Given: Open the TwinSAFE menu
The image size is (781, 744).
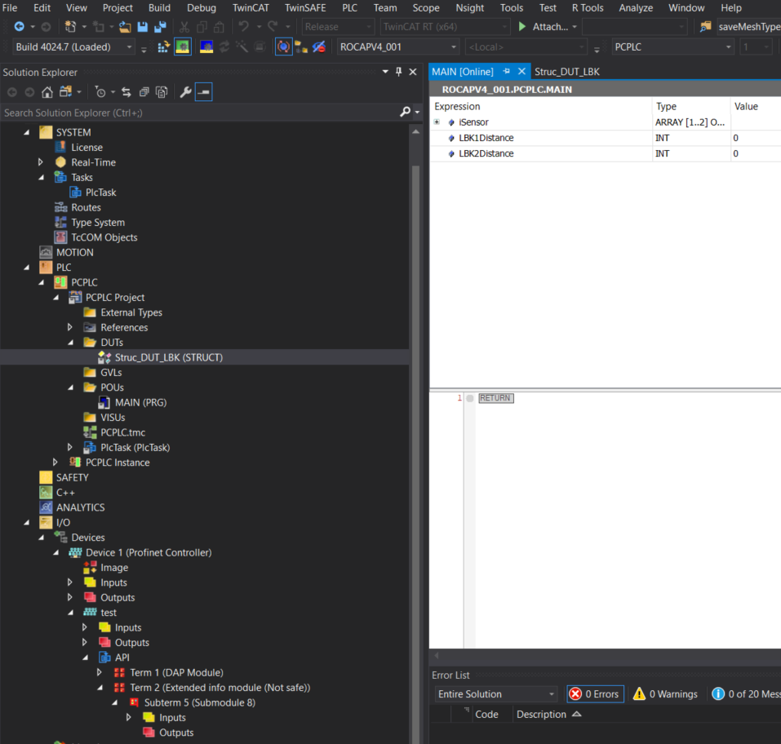Looking at the screenshot, I should 304,8.
